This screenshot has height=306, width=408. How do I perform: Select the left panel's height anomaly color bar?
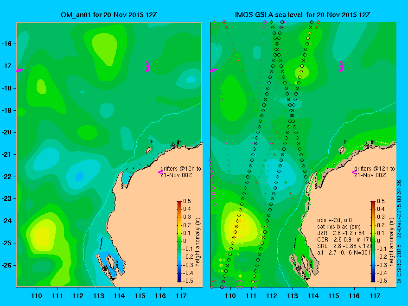tap(179, 241)
